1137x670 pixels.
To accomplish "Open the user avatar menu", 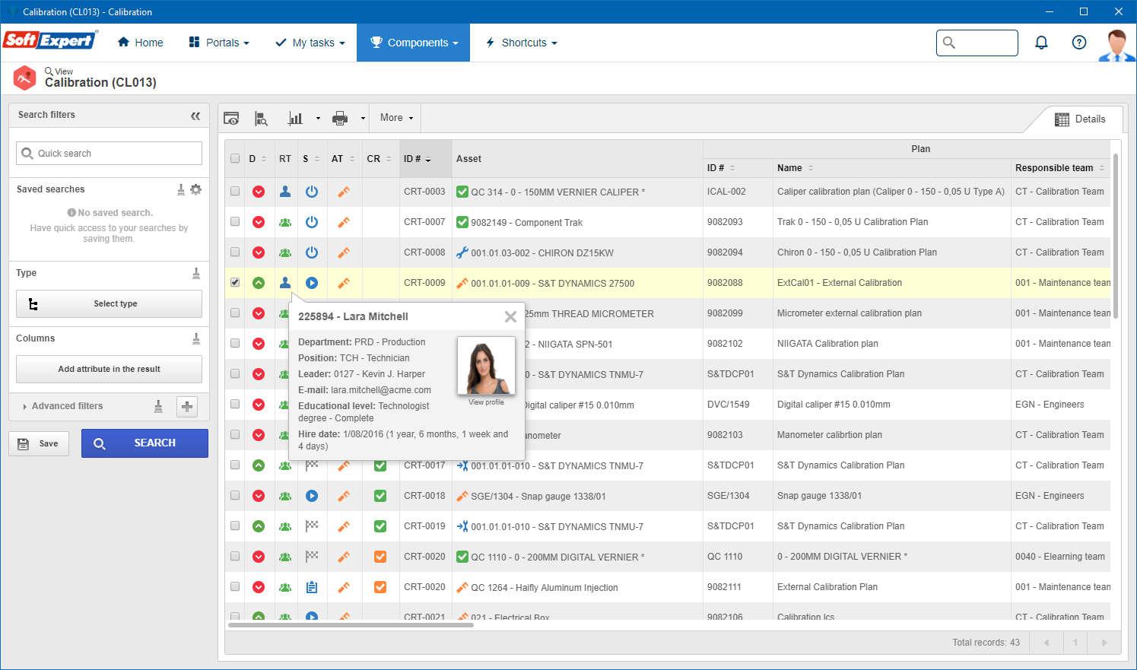I will [1116, 46].
